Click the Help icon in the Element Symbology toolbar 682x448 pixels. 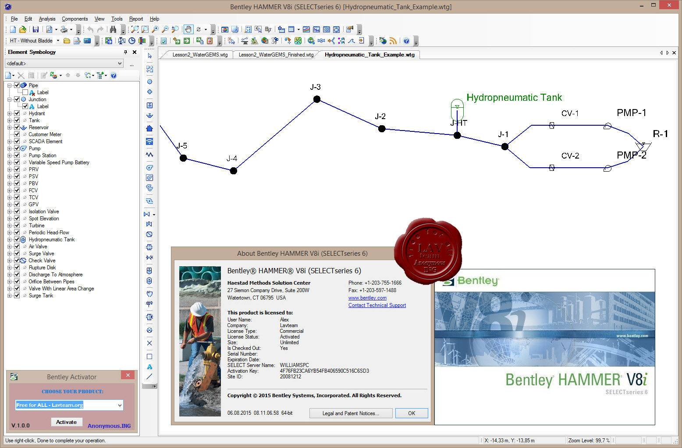114,75
